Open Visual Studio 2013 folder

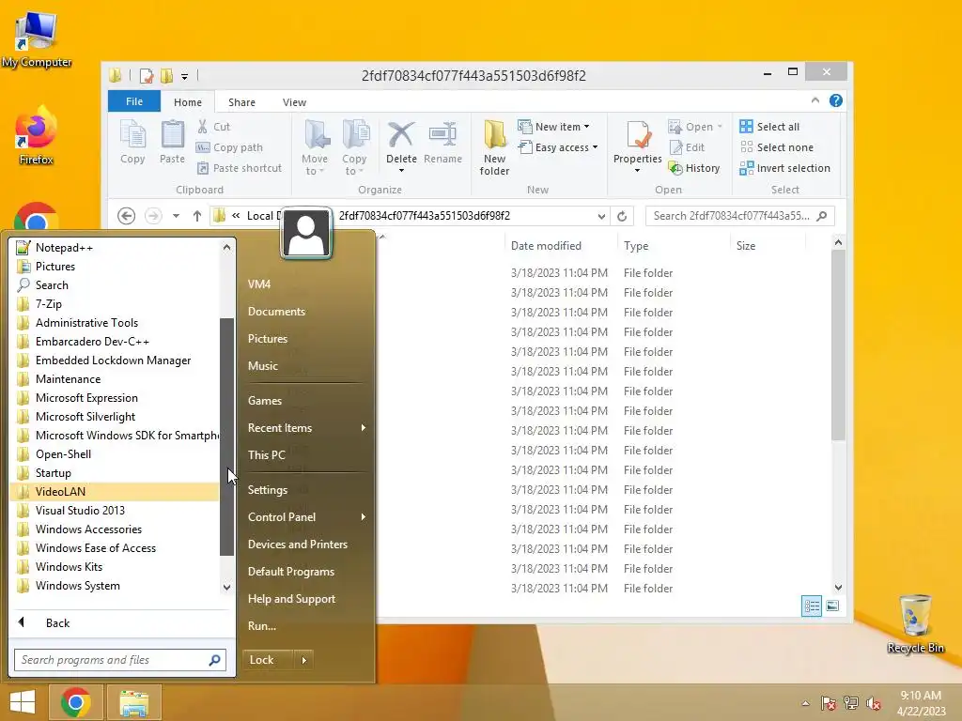point(115,511)
